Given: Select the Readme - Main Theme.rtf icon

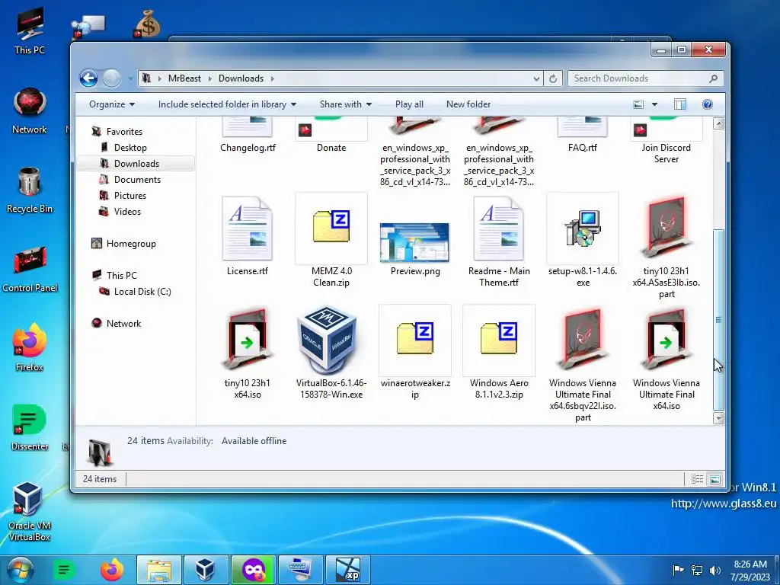Looking at the screenshot, I should click(x=498, y=228).
